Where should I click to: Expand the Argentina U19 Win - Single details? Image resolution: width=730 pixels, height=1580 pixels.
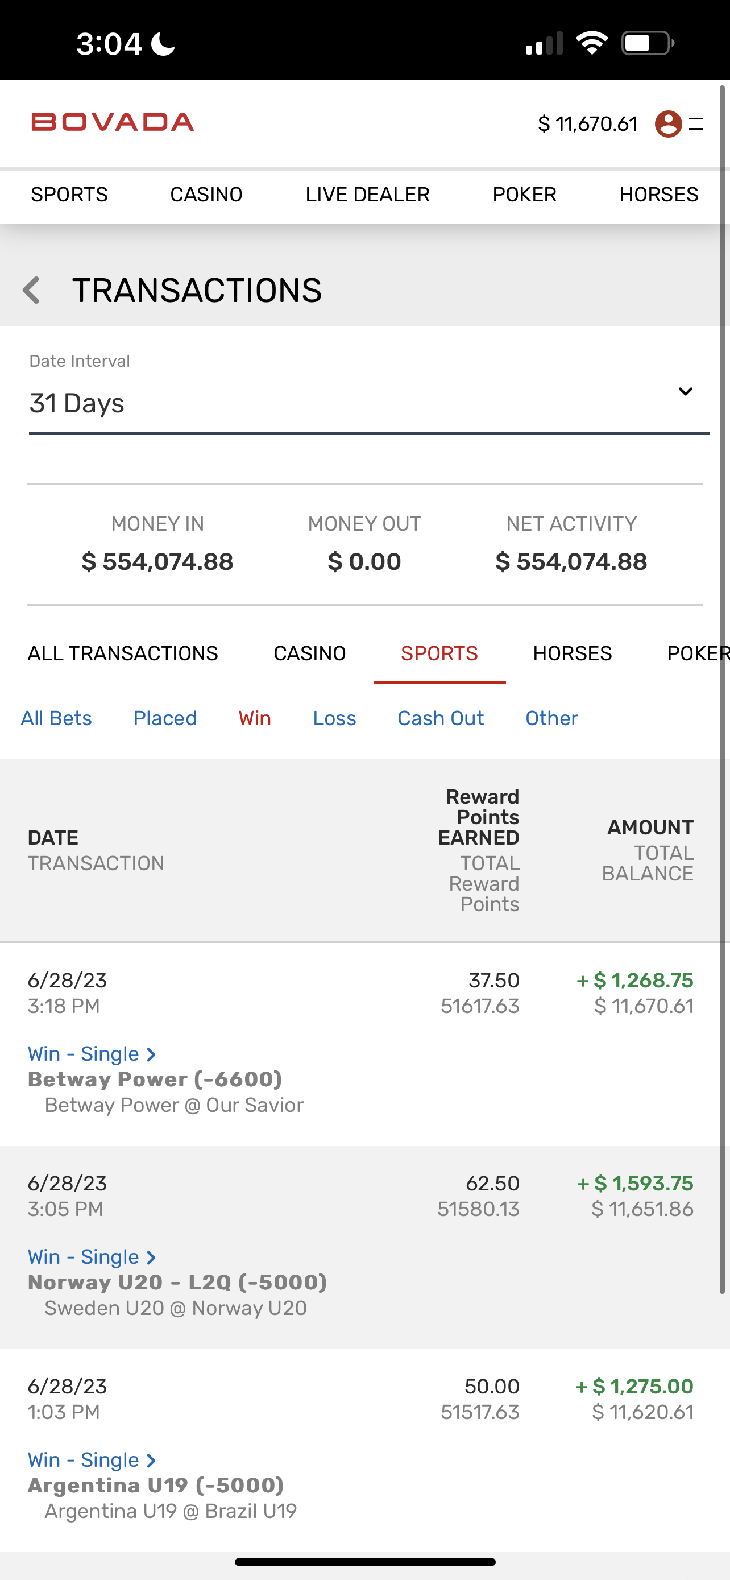pos(92,1460)
